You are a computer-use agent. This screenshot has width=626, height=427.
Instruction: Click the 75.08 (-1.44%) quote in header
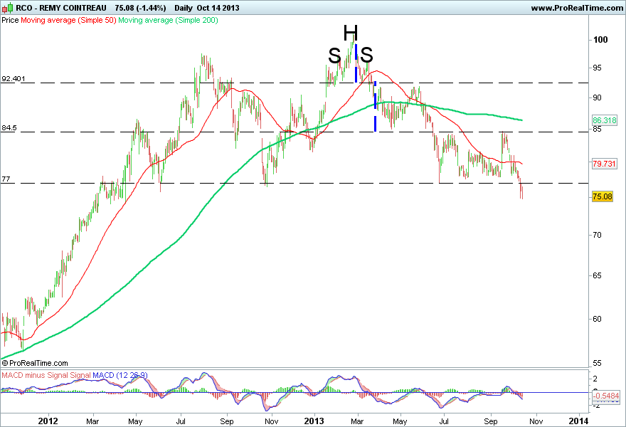click(x=140, y=8)
